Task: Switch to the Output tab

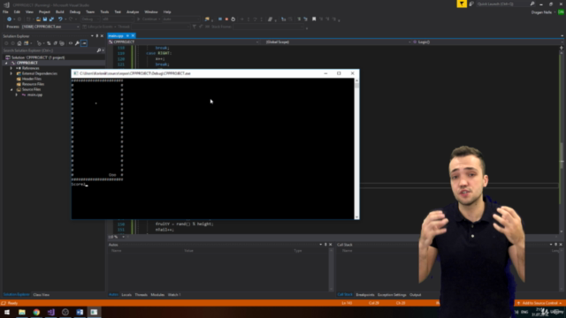Action: click(415, 295)
